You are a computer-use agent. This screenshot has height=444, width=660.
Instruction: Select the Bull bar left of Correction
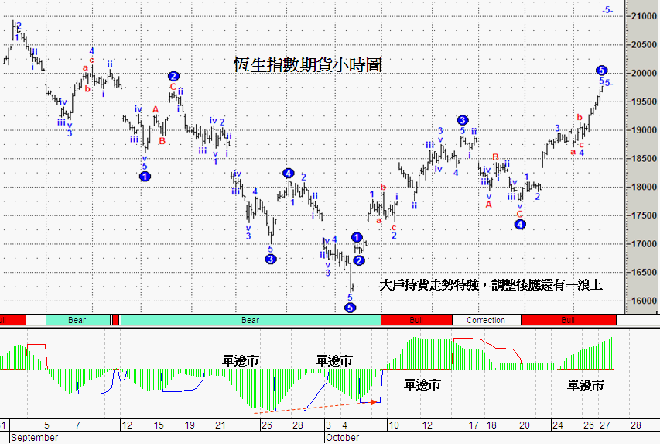[x=416, y=320]
